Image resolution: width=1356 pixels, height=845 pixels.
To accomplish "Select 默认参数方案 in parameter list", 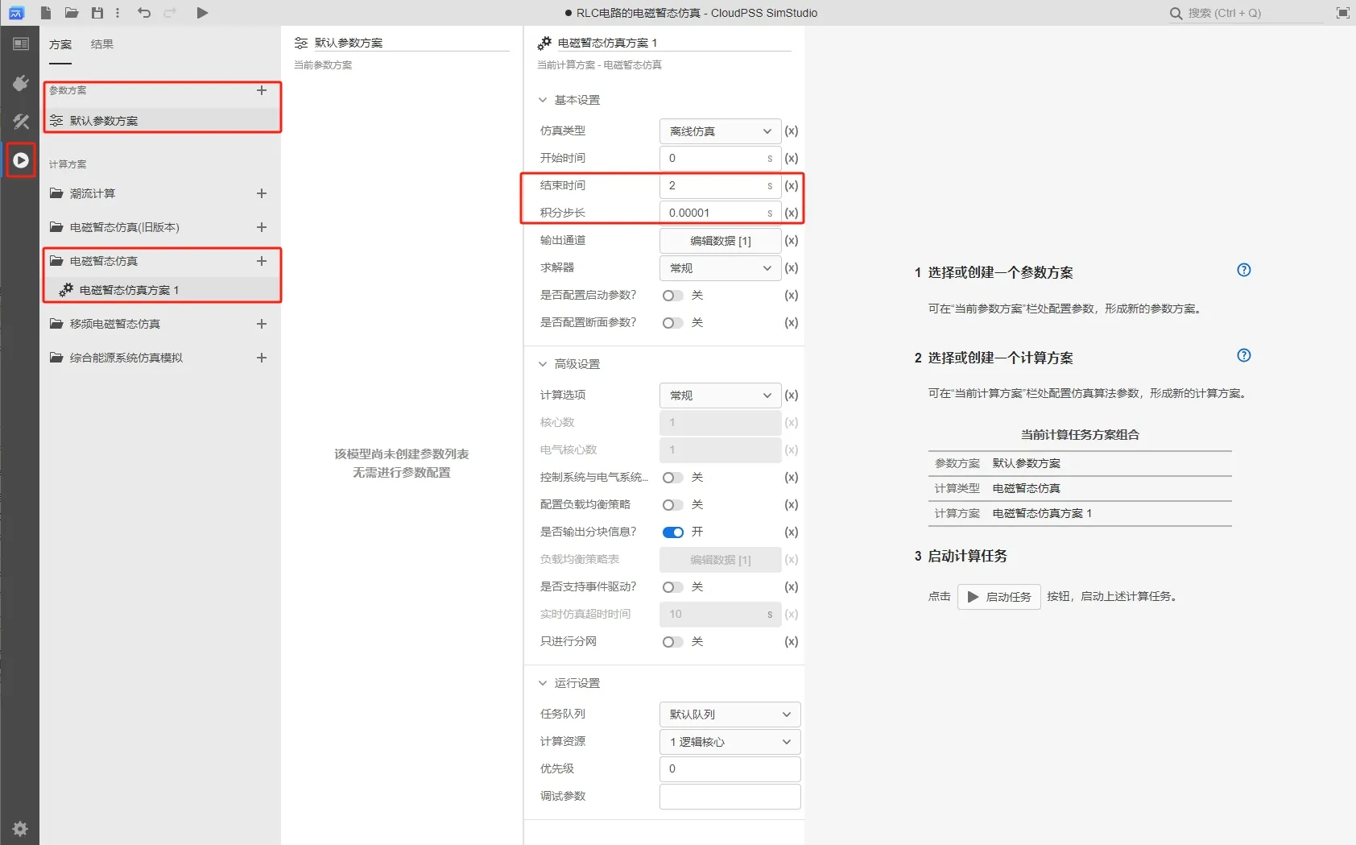I will coord(161,121).
